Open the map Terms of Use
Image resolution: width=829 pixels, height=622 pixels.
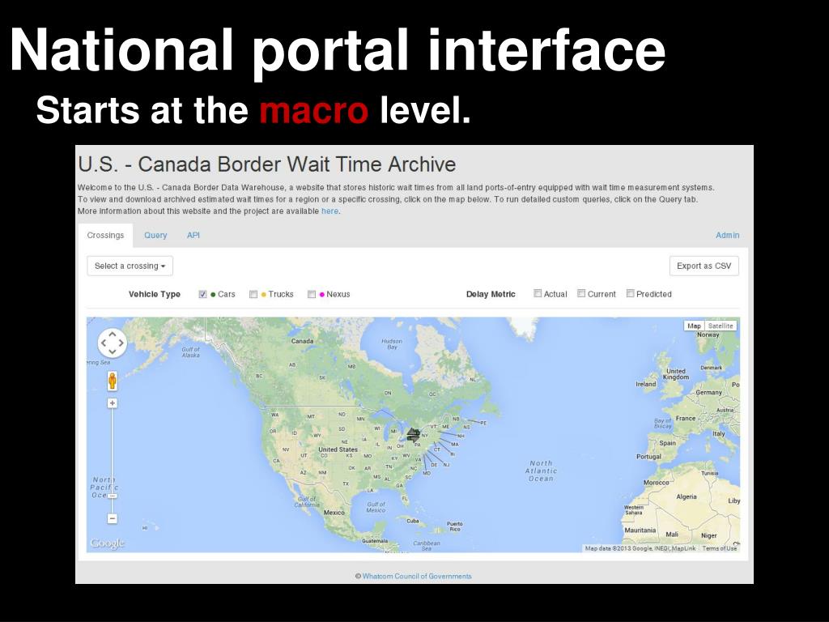(719, 548)
